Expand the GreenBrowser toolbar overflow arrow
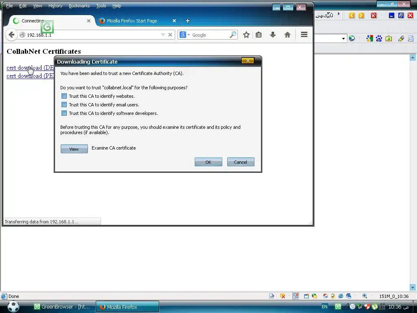The width and height of the screenshot is (417, 313). pyautogui.click(x=338, y=13)
